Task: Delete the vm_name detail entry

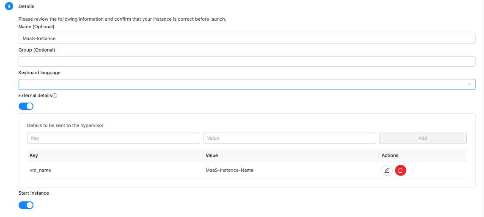Action: pyautogui.click(x=400, y=170)
